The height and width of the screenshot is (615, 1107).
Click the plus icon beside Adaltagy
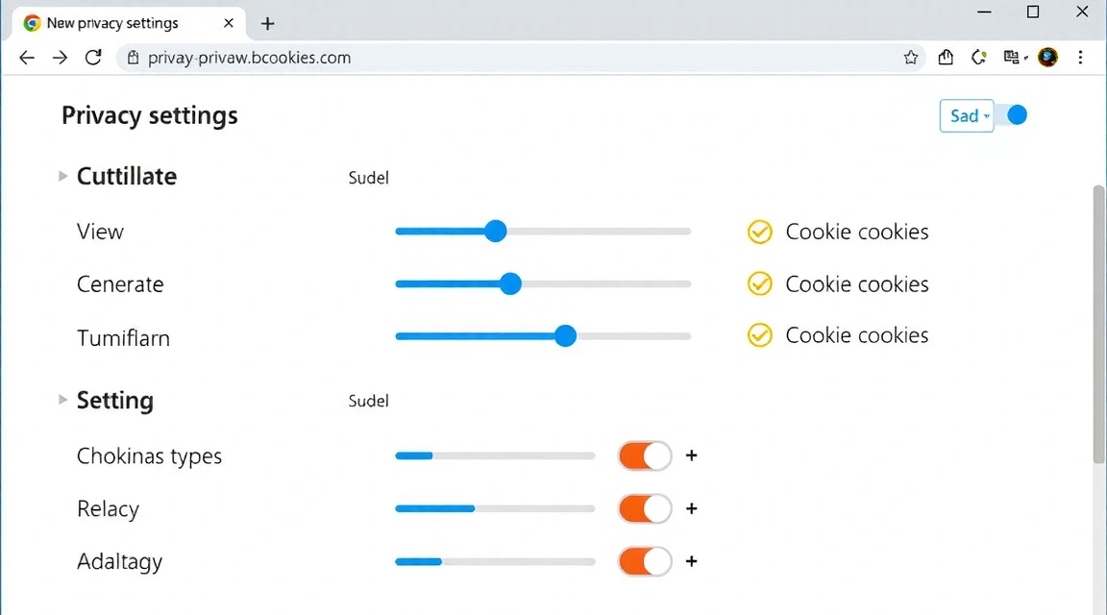point(691,561)
